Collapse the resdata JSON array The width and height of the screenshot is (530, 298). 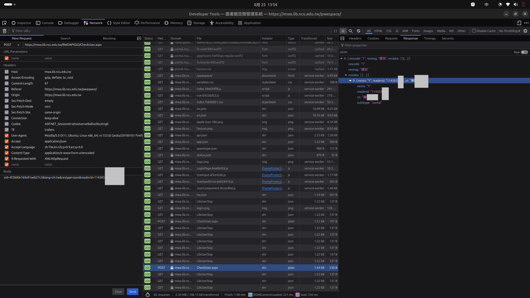pos(346,75)
